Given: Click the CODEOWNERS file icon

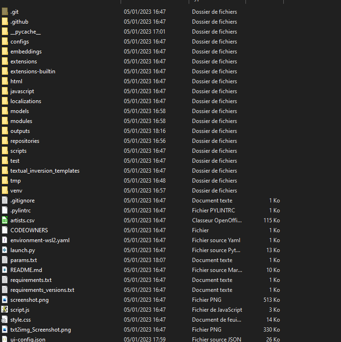Looking at the screenshot, I should click(5, 230).
